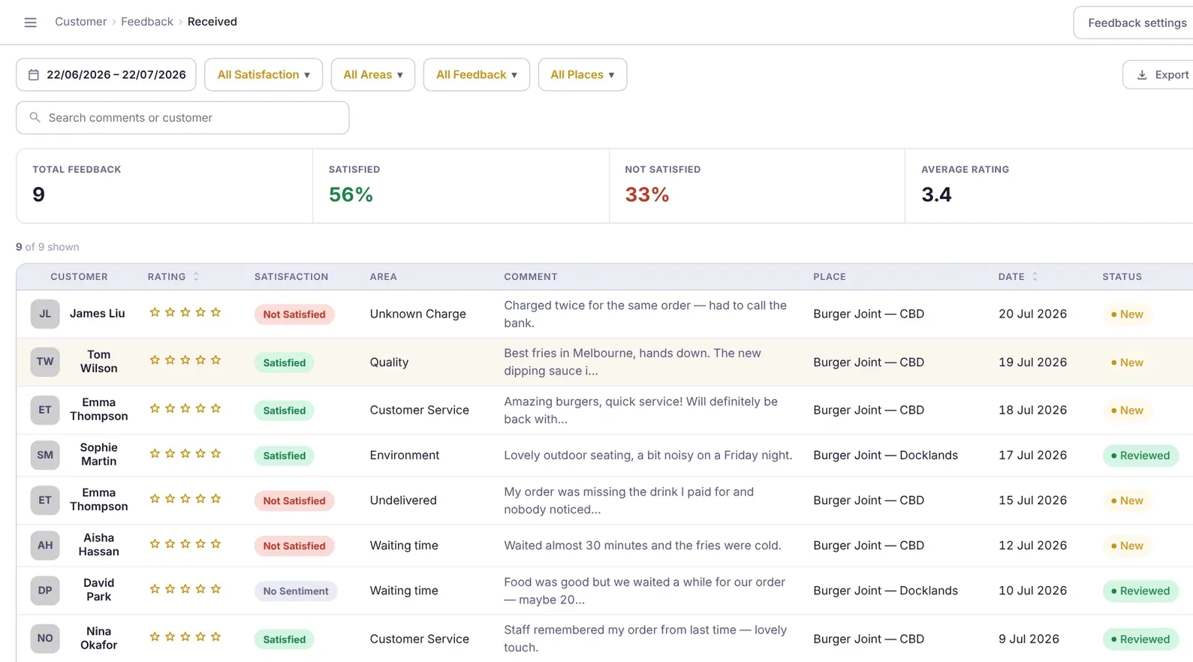Open the All Areas filter dropdown

(373, 75)
